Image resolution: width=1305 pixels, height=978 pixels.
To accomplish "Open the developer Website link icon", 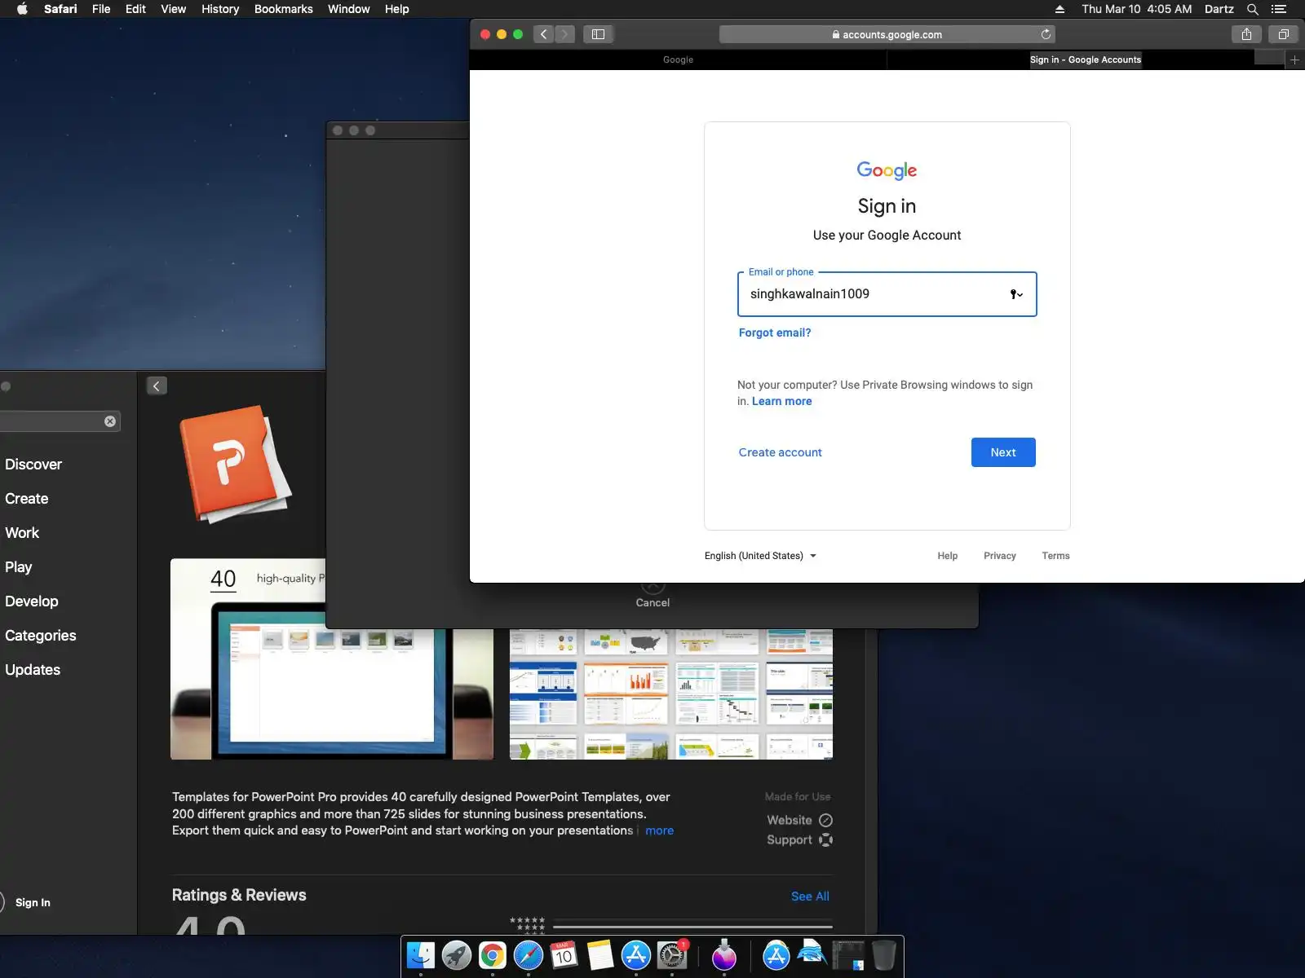I will [x=825, y=820].
